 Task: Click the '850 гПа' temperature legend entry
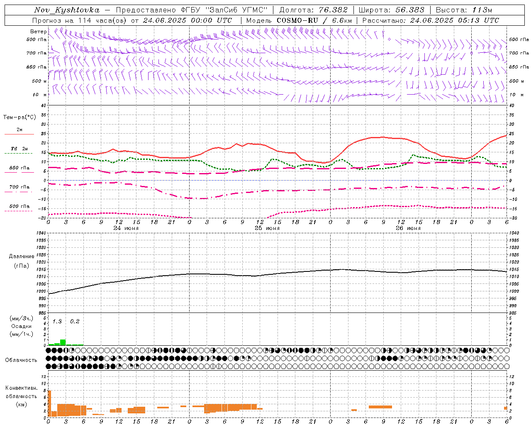pos(19,168)
